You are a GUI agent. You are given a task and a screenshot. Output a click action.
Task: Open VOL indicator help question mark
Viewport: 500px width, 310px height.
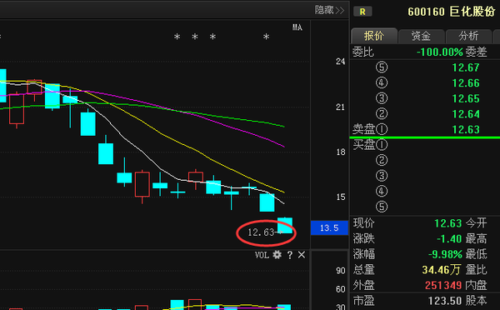pos(289,255)
